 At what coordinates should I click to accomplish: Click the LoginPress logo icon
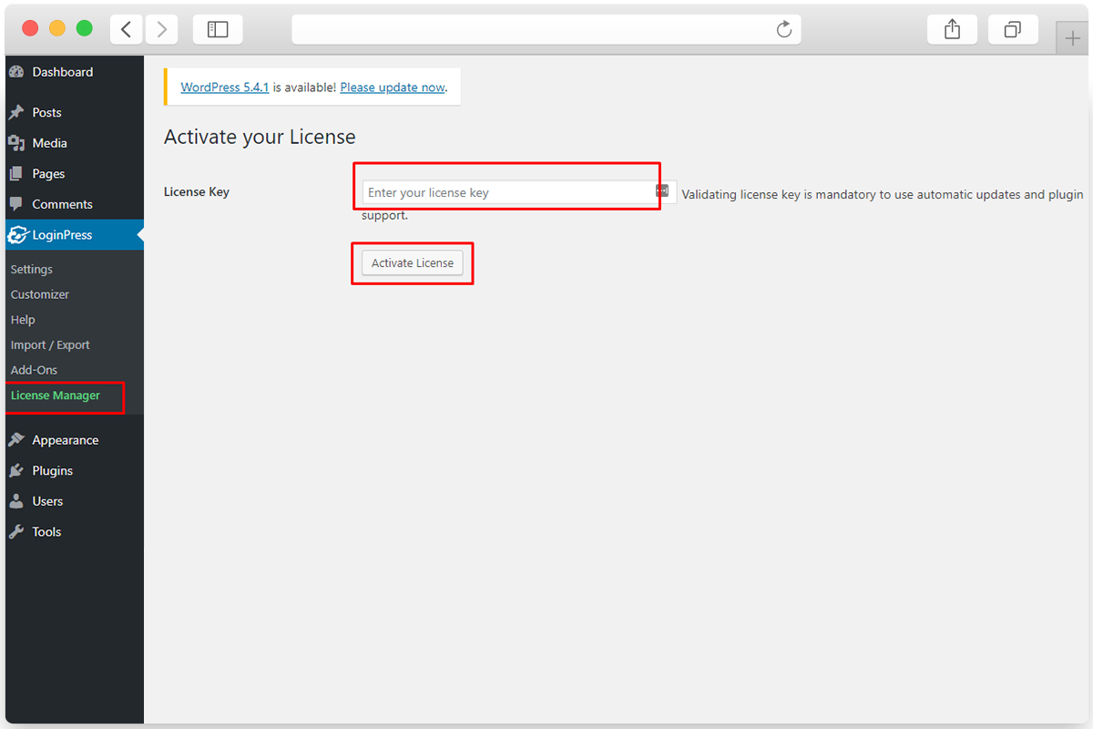pyautogui.click(x=17, y=235)
